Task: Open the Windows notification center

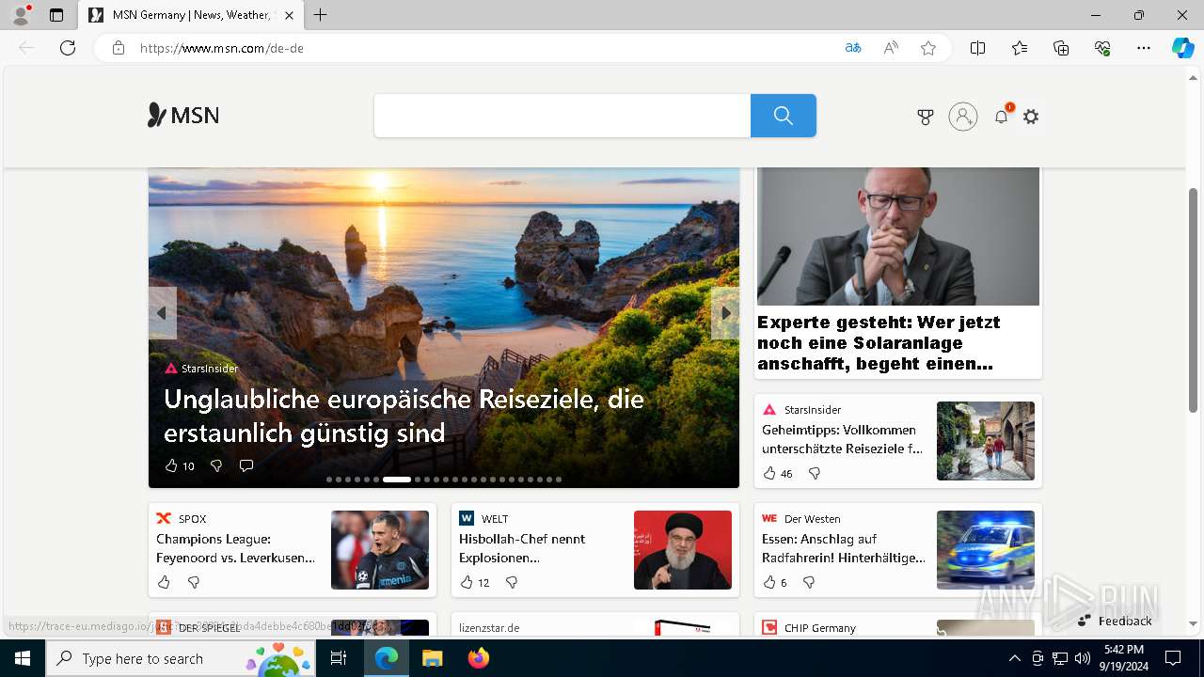Action: 1173,658
